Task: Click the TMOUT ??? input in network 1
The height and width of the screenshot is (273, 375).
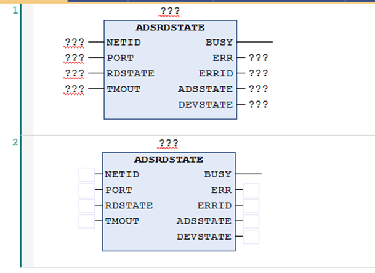Action: click(x=74, y=89)
